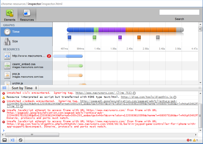Click the weights icon beside Size
The height and width of the screenshot is (144, 203).
click(x=7, y=42)
